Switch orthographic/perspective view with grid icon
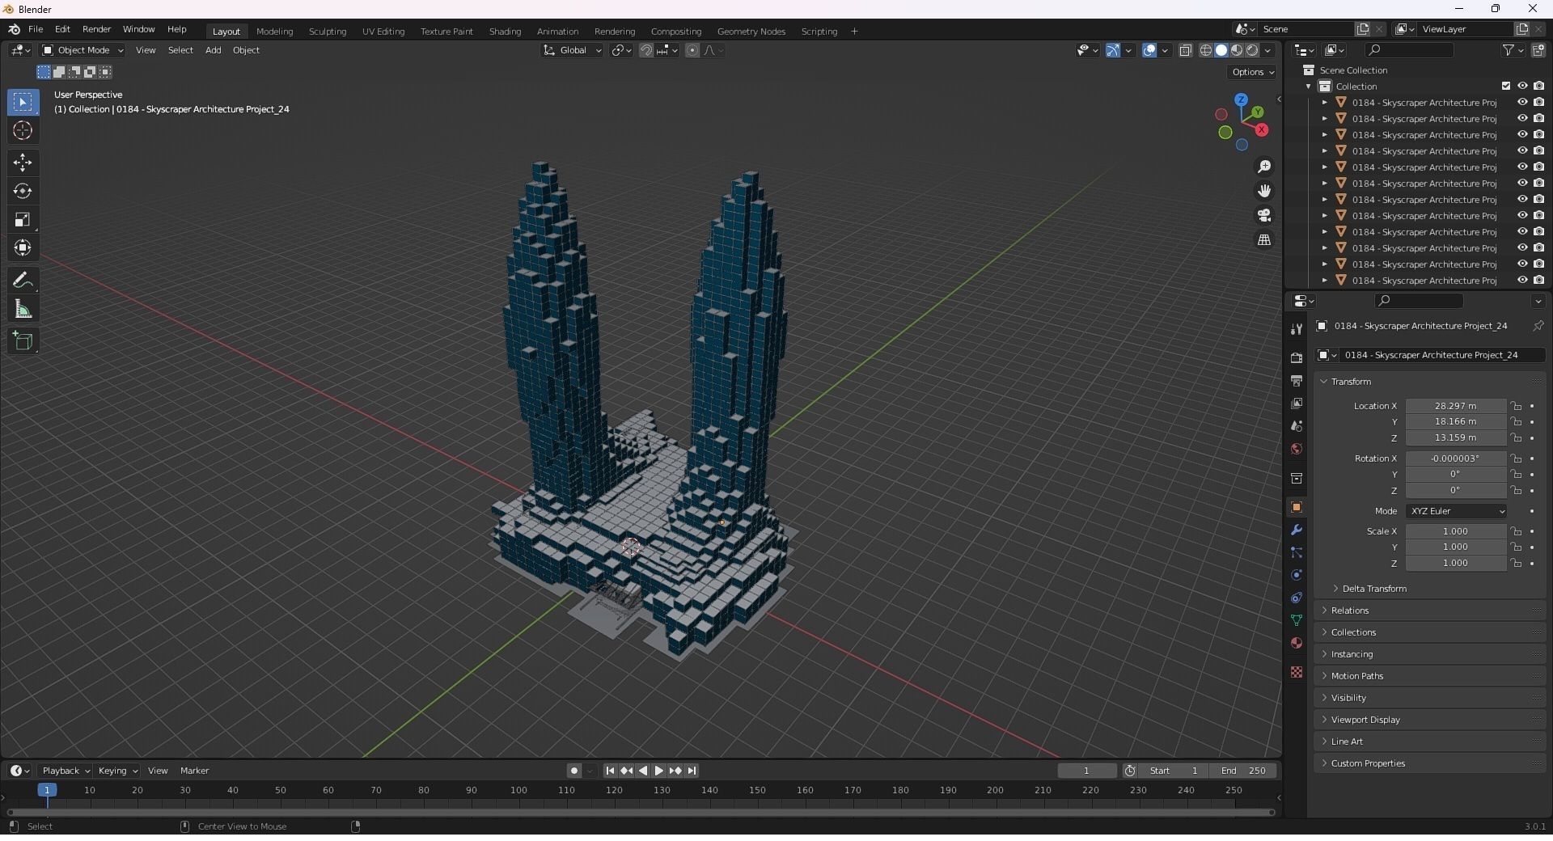 [1264, 239]
